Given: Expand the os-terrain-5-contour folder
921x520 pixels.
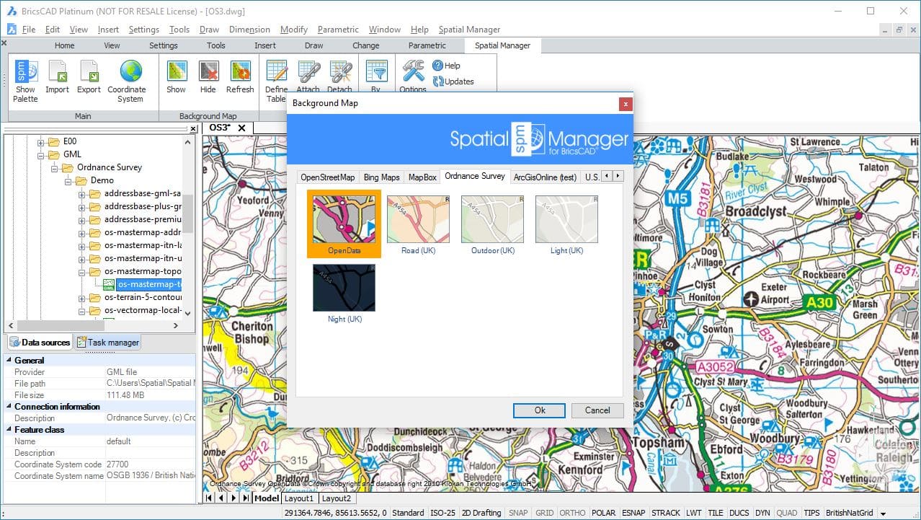Looking at the screenshot, I should (x=81, y=297).
